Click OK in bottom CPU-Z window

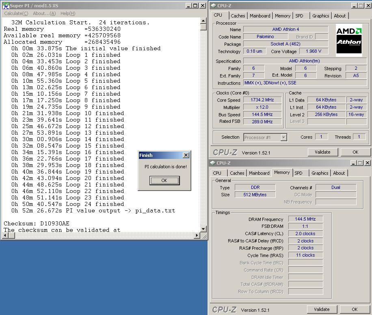pos(355,309)
